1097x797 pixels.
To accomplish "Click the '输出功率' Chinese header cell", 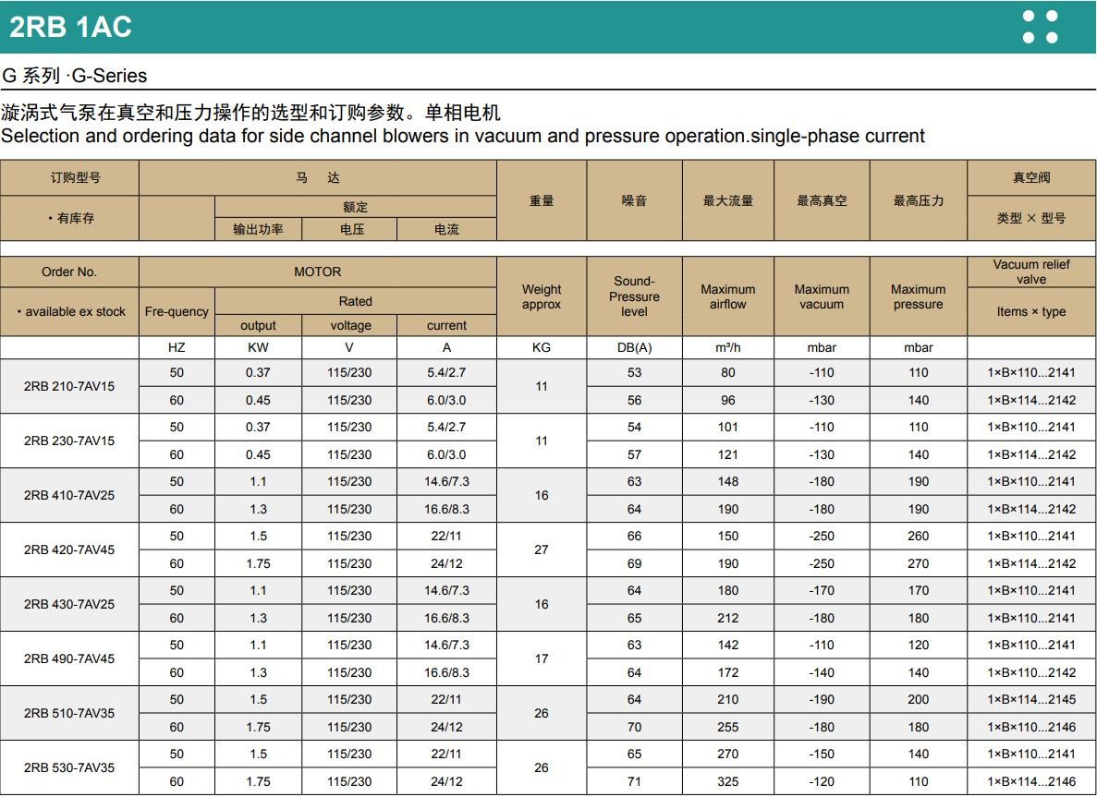I will (x=258, y=229).
